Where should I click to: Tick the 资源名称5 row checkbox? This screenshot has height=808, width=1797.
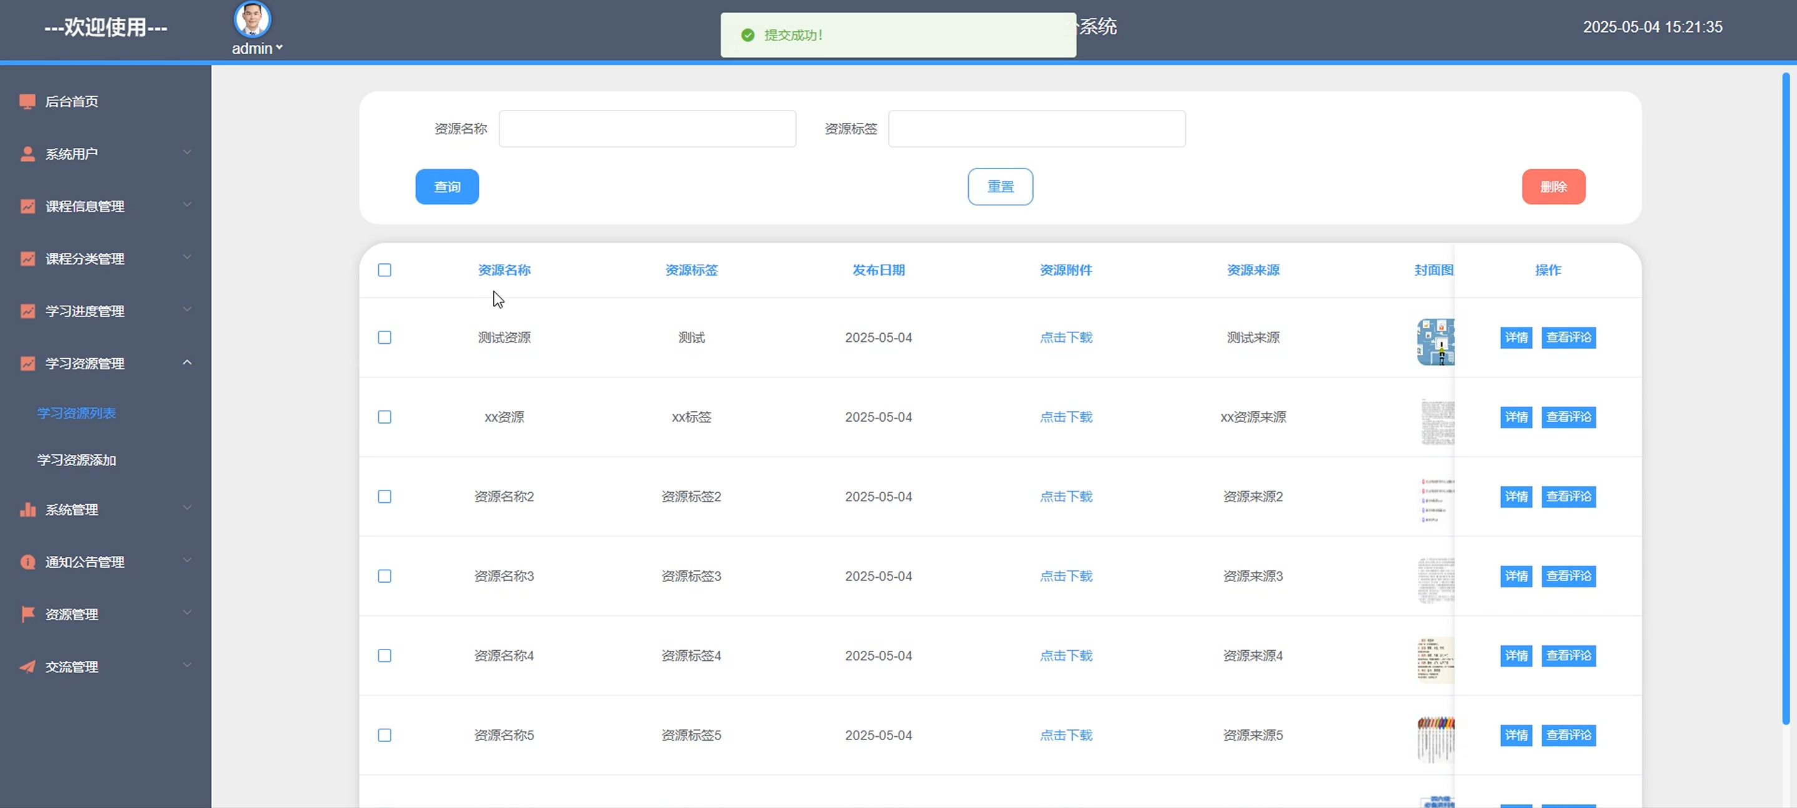(384, 735)
